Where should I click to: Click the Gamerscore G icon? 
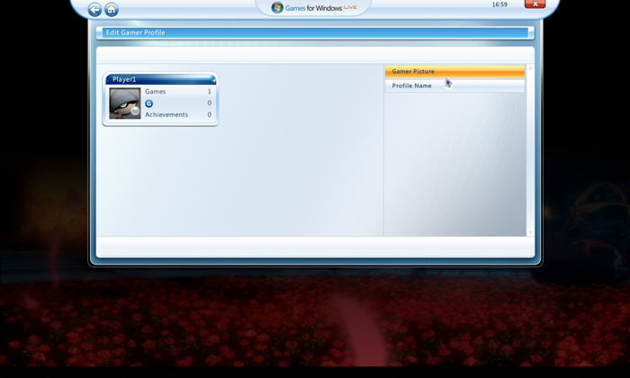(x=148, y=103)
